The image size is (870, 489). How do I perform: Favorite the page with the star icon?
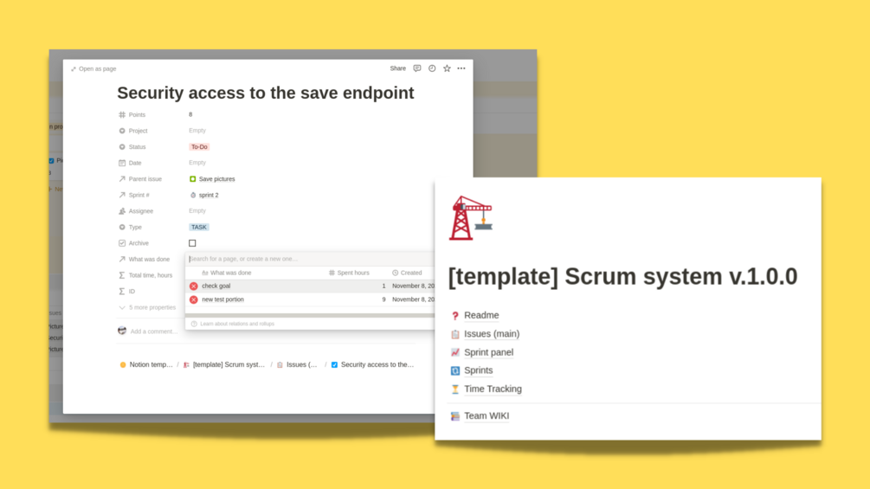pos(447,68)
